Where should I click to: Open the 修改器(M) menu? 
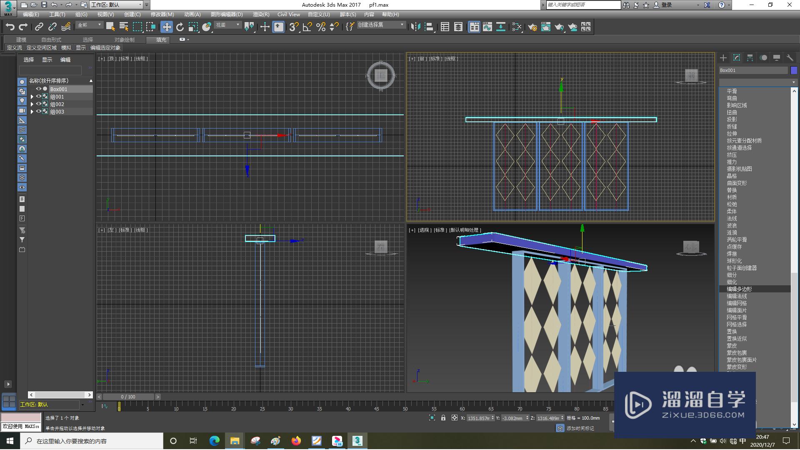[162, 15]
